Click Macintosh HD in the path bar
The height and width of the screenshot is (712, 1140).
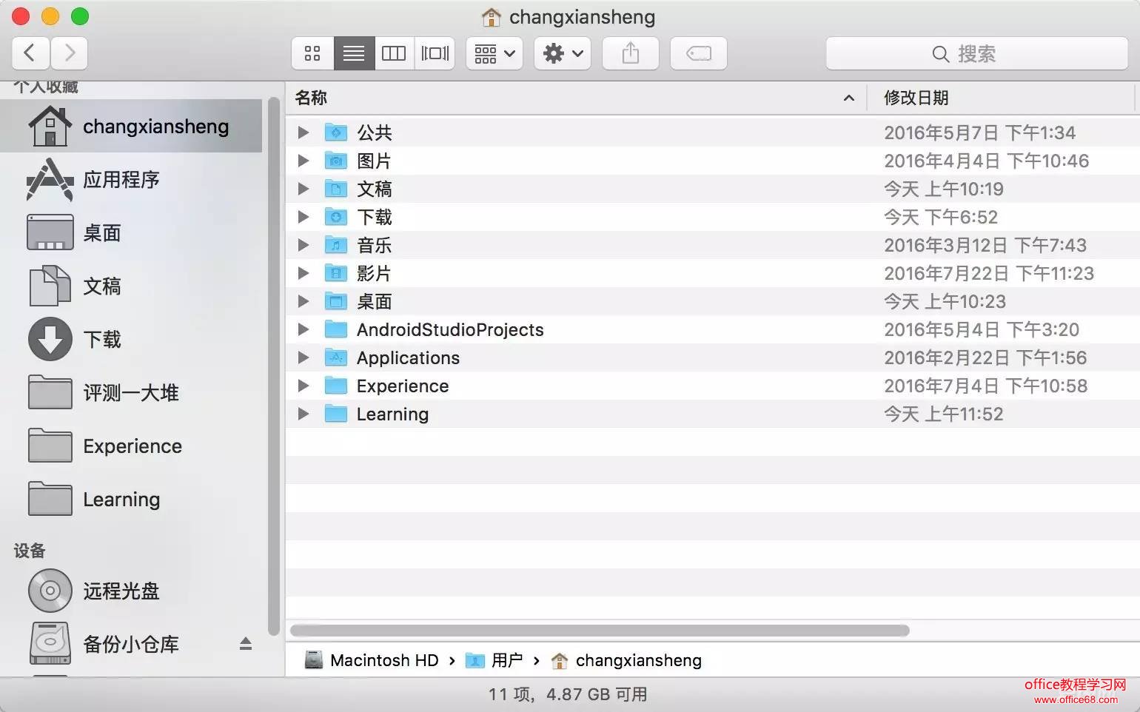372,660
